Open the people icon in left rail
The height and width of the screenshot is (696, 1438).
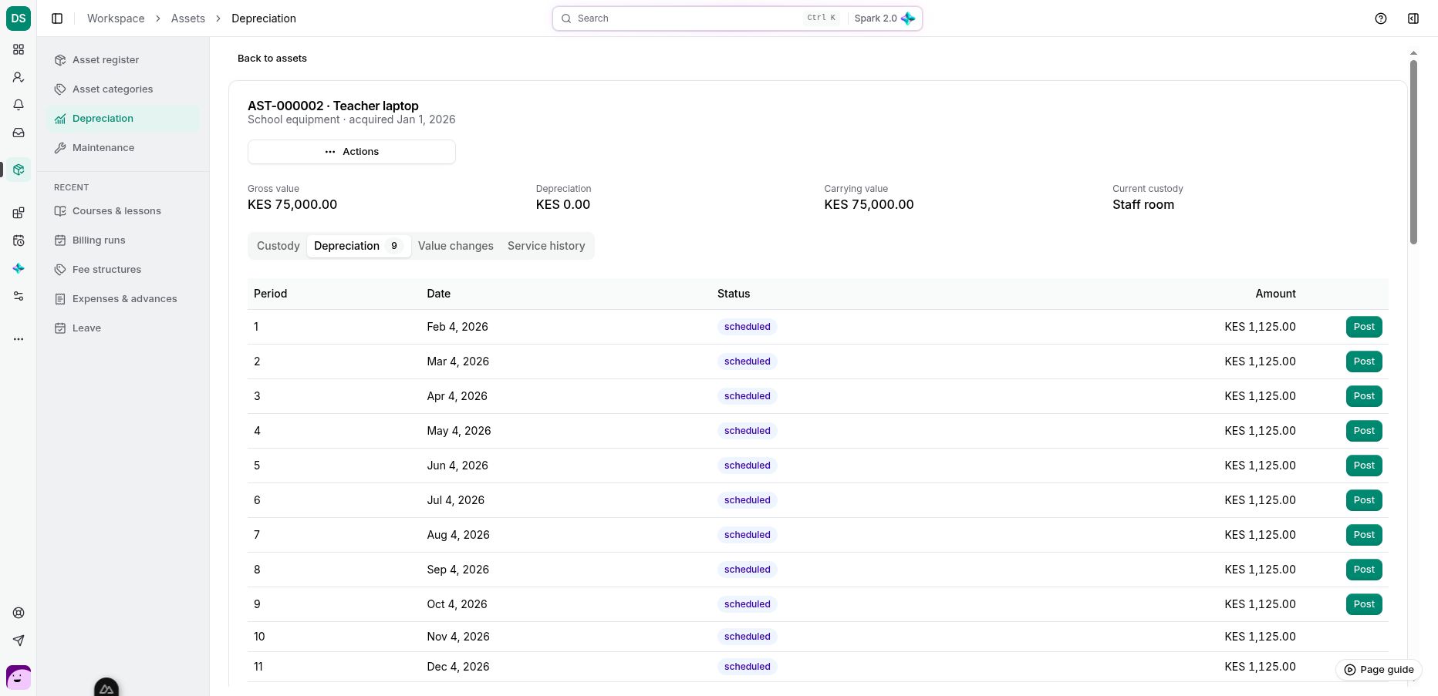click(x=19, y=77)
